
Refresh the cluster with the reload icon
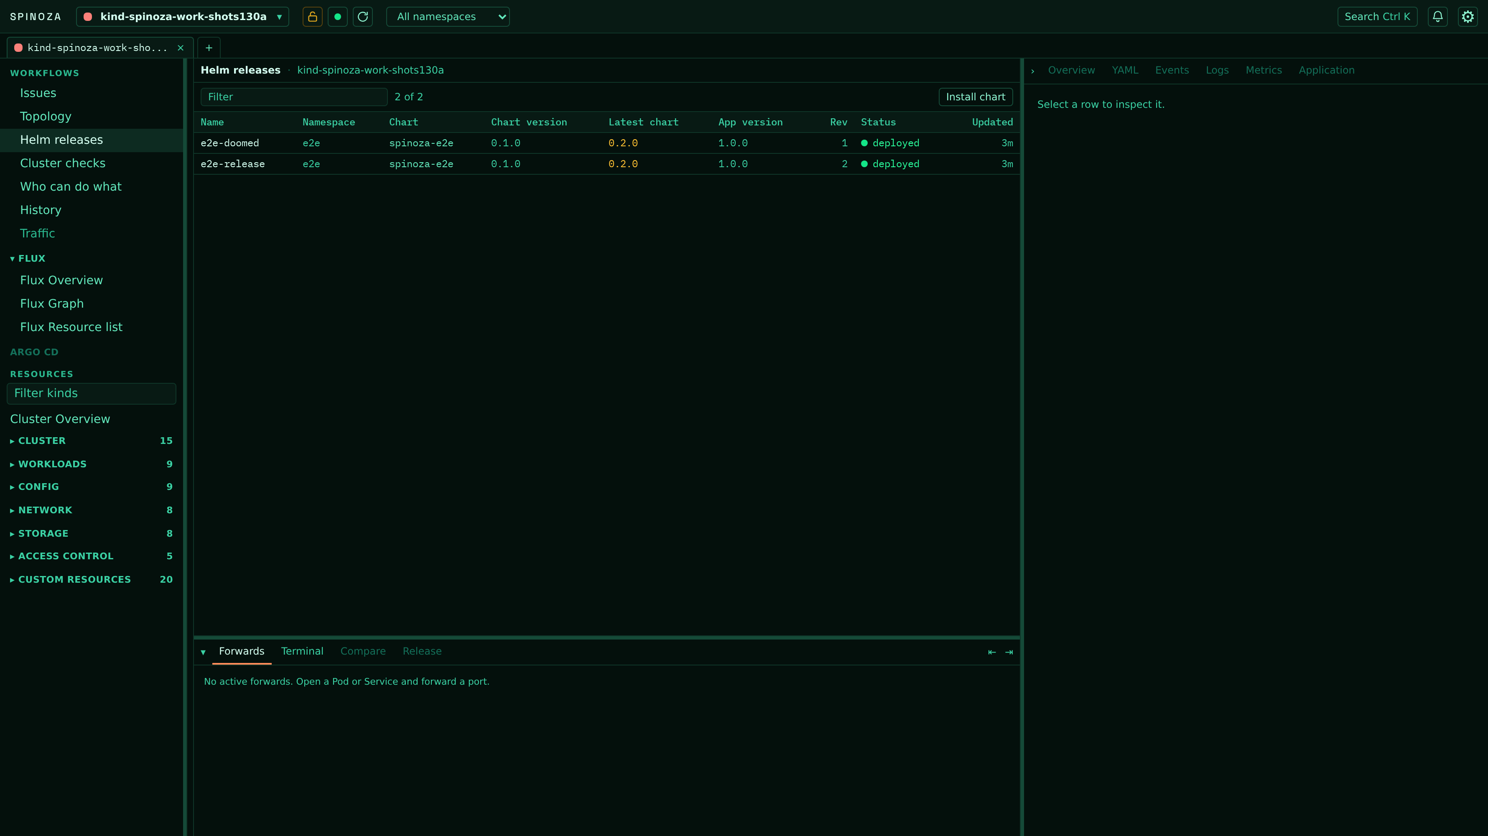pyautogui.click(x=363, y=17)
